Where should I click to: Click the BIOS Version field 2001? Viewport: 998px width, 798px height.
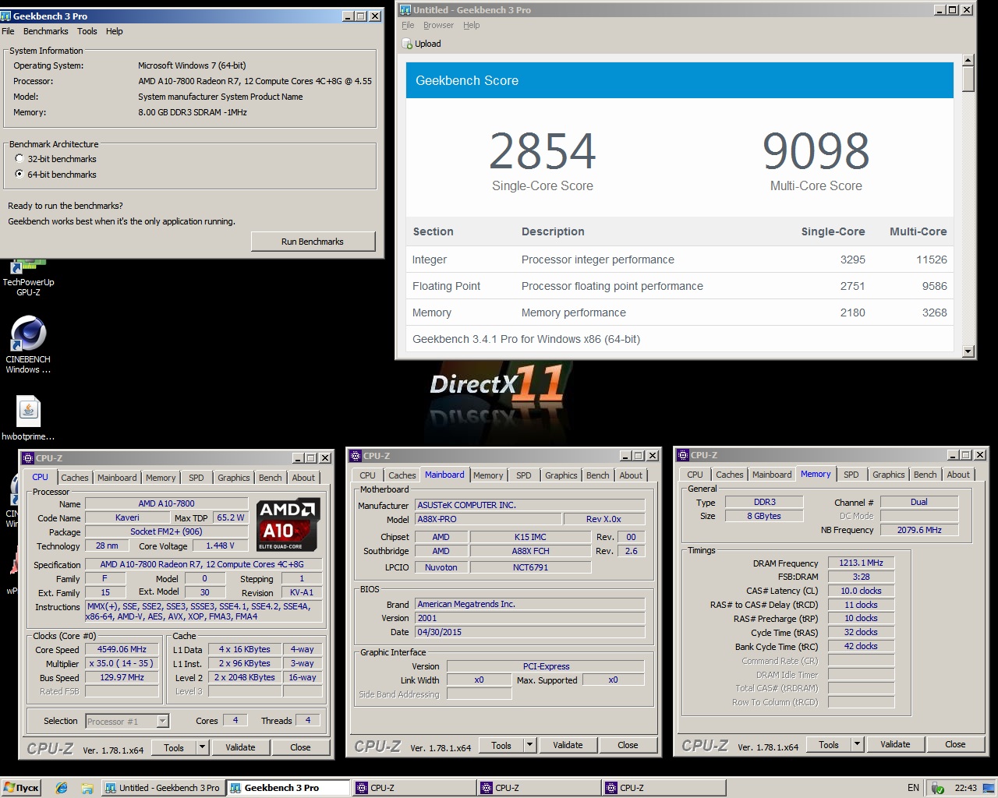point(530,618)
